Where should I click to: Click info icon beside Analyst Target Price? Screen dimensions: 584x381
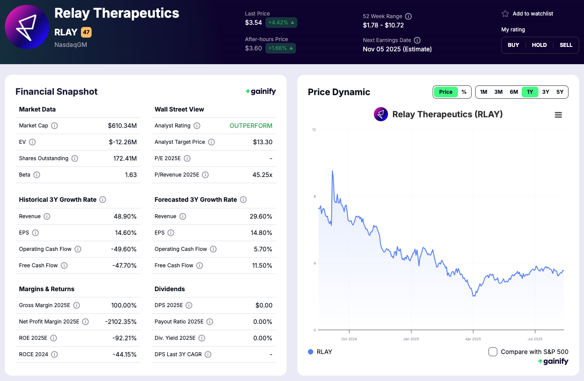tap(211, 142)
